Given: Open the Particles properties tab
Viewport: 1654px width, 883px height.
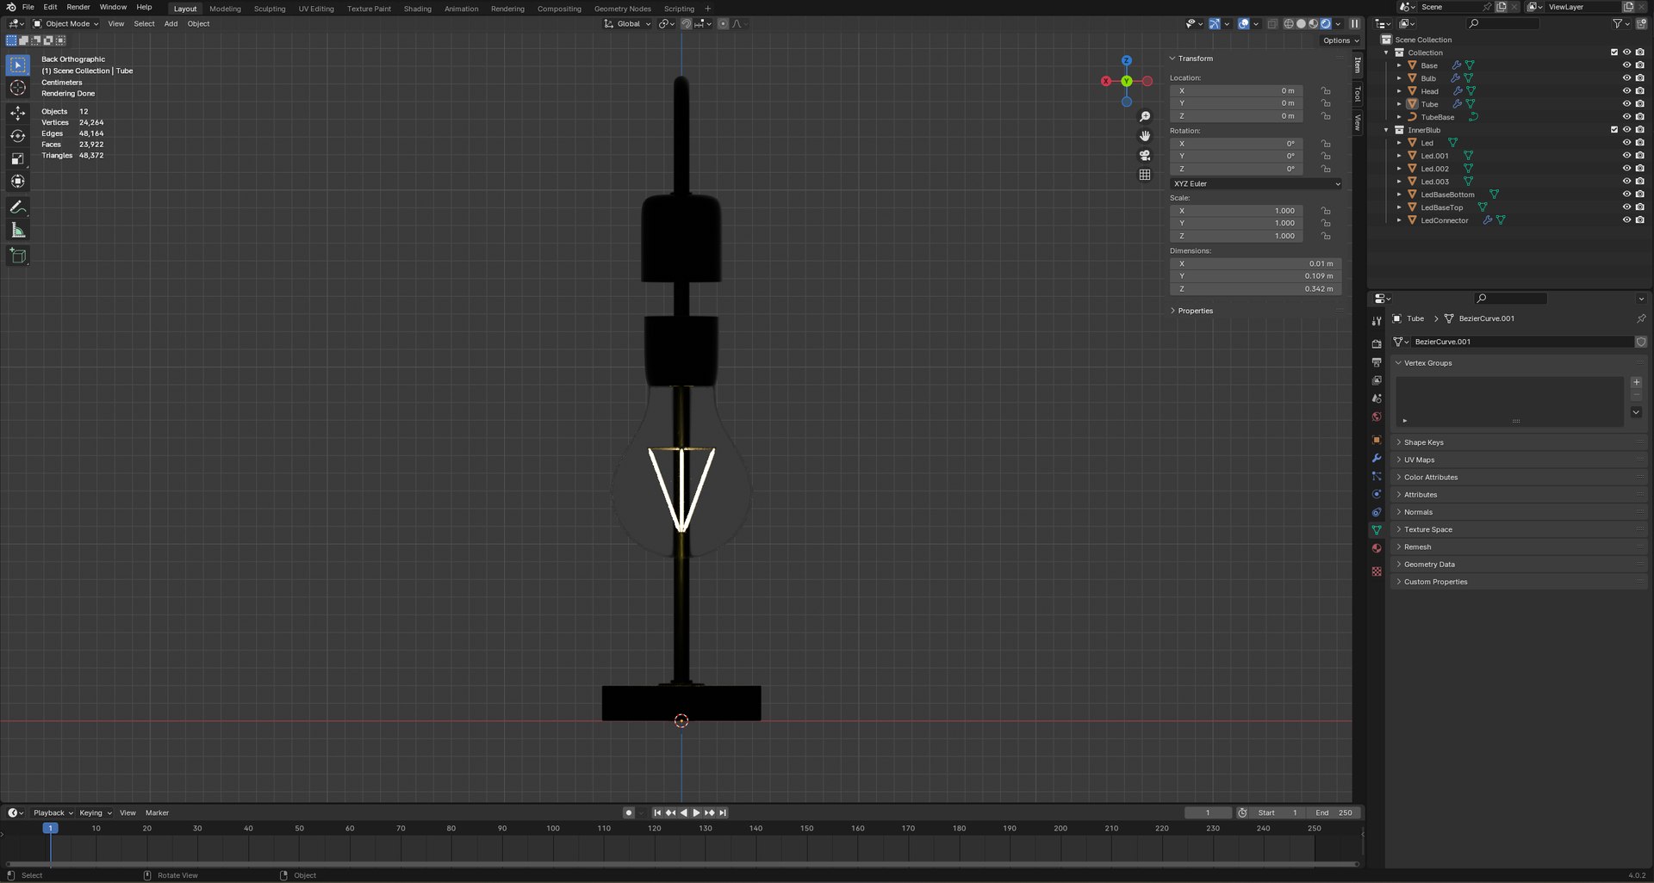Looking at the screenshot, I should point(1377,476).
